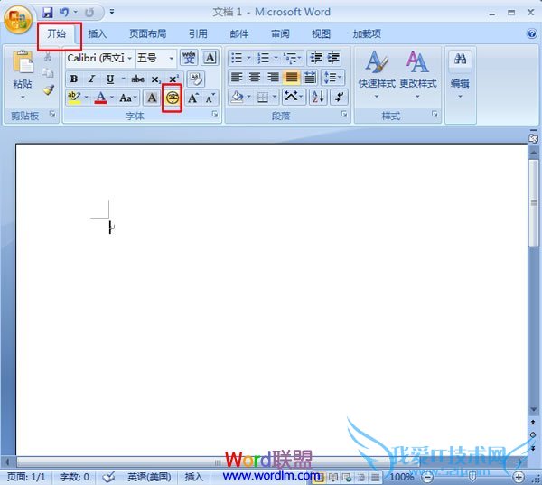Open the round Office button menu
This screenshot has height=485, width=542.
(x=18, y=20)
